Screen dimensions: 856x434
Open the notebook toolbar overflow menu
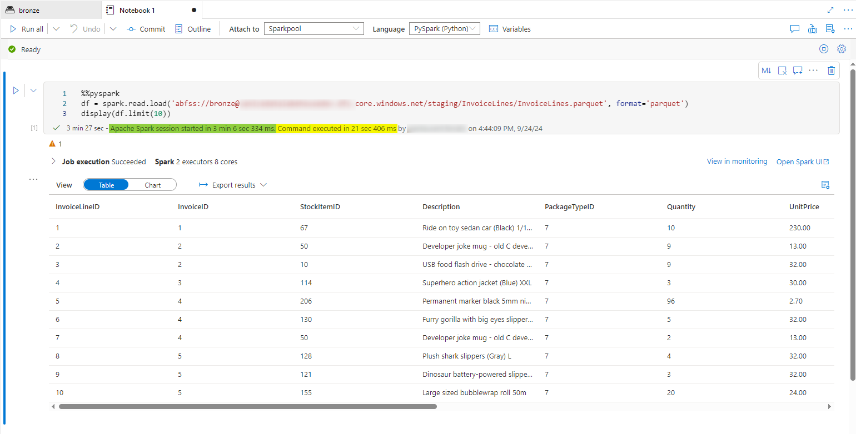(x=848, y=29)
